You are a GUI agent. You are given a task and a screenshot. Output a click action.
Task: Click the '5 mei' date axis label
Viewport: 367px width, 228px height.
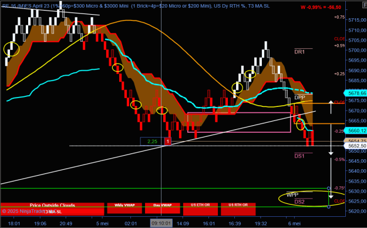coord(102,223)
